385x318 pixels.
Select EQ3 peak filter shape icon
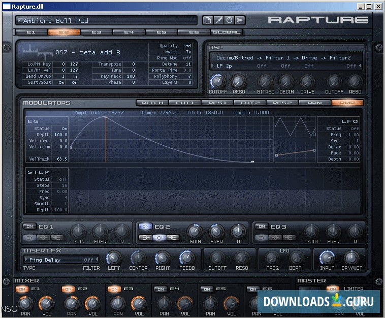275,237
